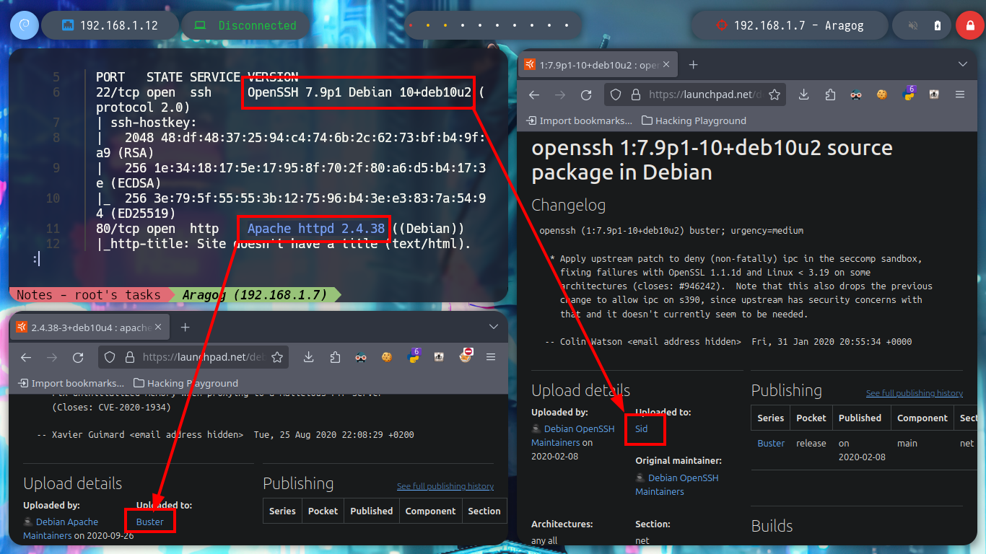The width and height of the screenshot is (986, 554).
Task: Click hacker-face extension icon in apache window
Action: [360, 357]
